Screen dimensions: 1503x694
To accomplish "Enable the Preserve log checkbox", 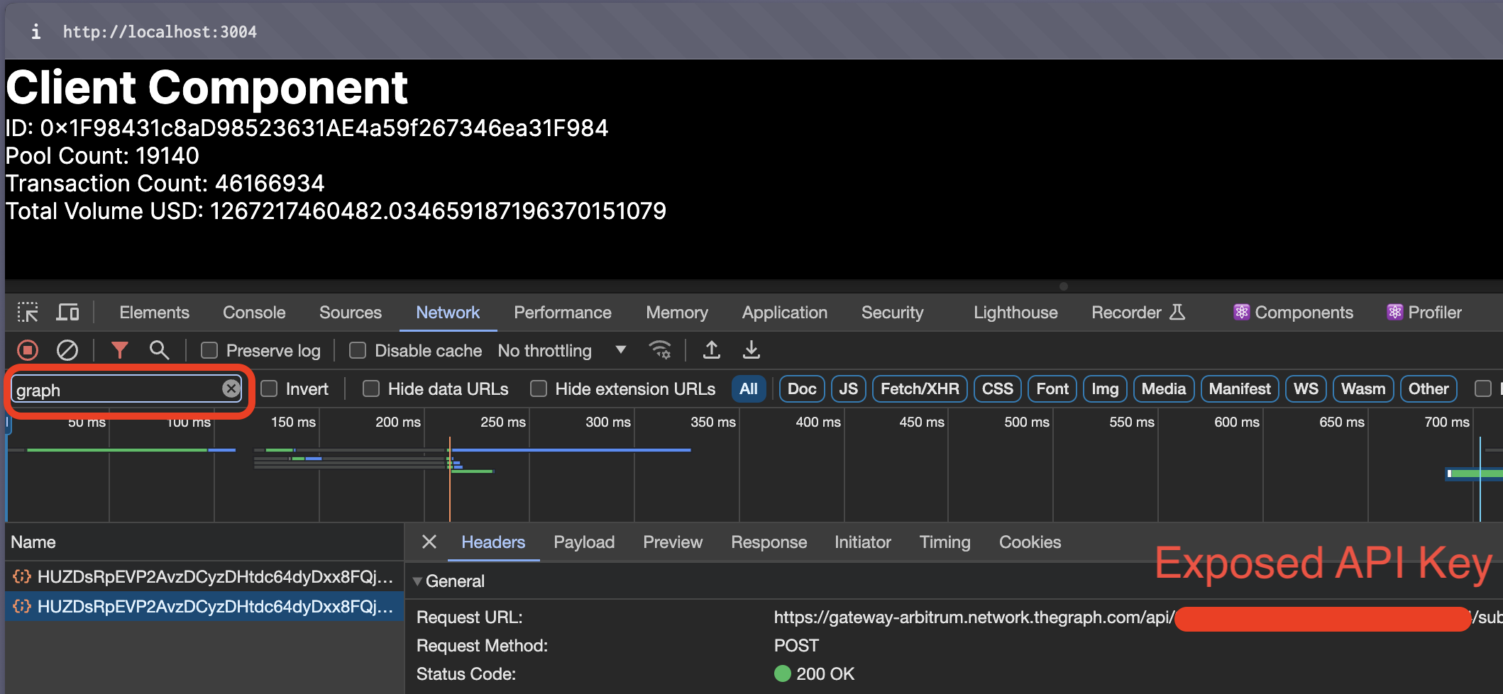I will 209,351.
